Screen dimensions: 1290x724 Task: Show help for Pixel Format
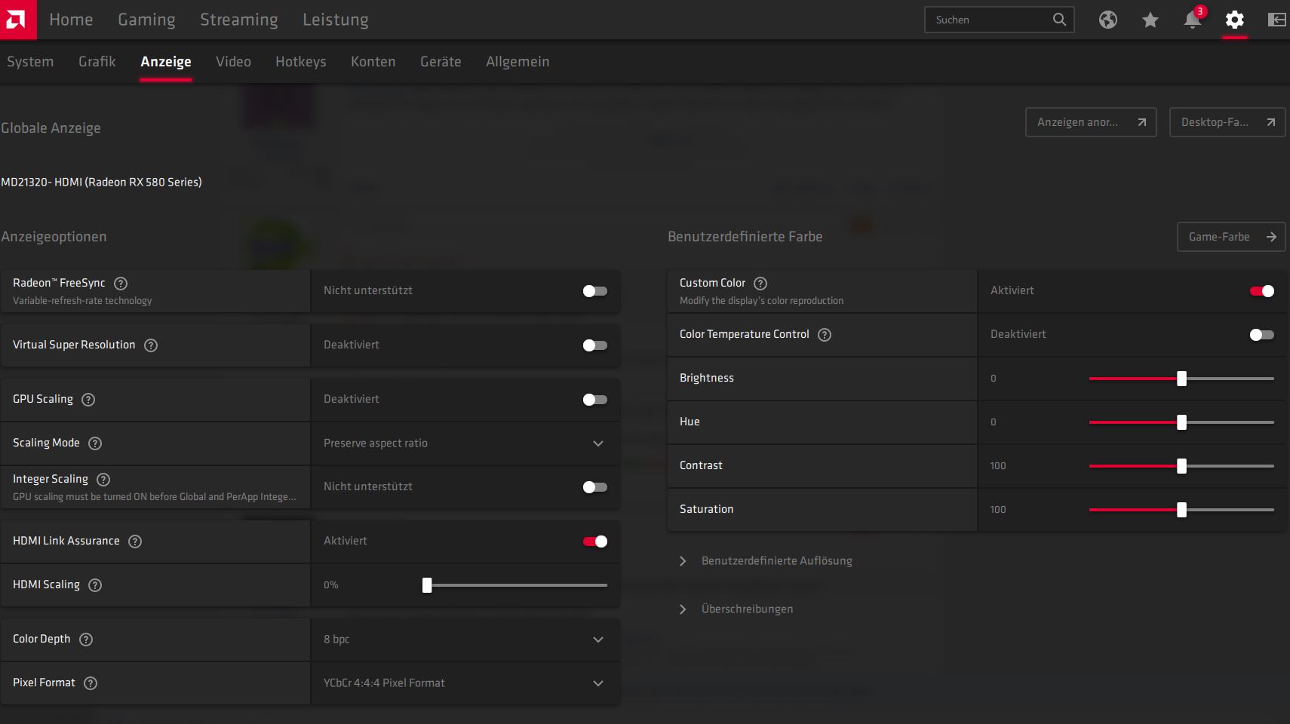[x=91, y=683]
